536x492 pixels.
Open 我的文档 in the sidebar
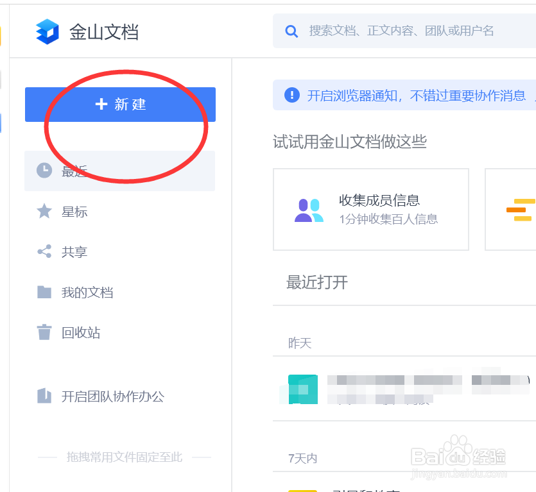click(x=87, y=293)
